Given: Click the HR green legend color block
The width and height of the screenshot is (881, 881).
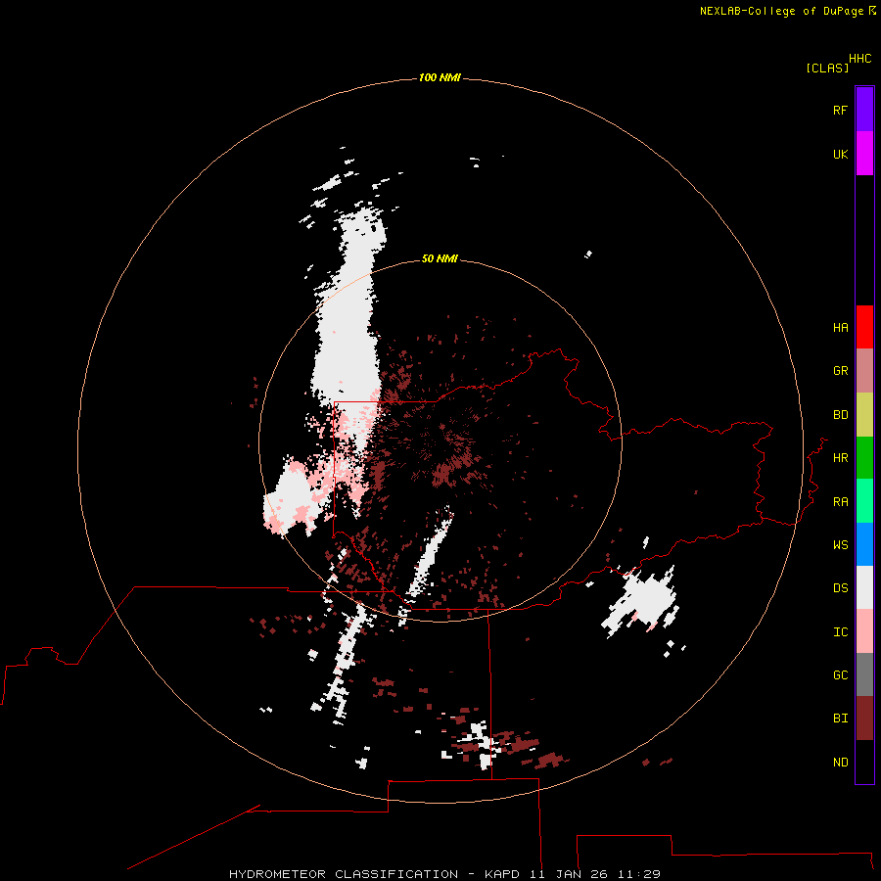Looking at the screenshot, I should [x=864, y=458].
